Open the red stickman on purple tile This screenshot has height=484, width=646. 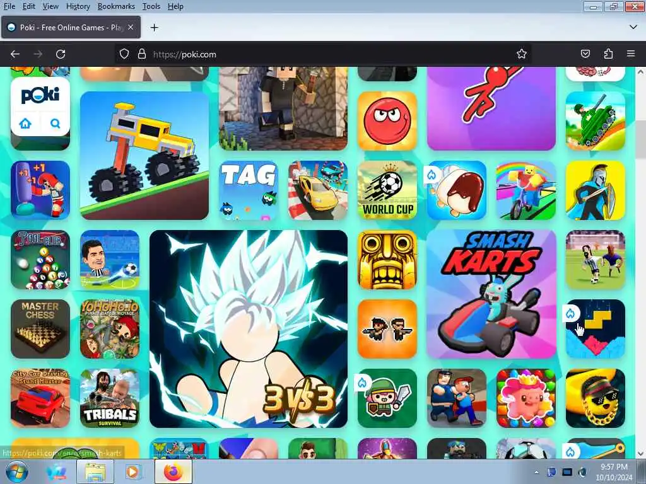point(491,108)
